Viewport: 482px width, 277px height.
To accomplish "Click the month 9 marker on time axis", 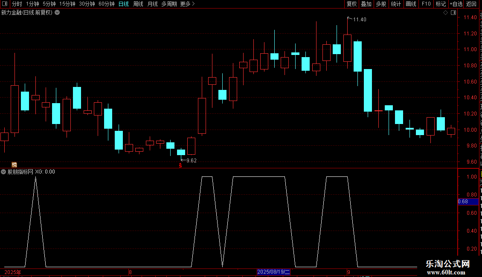I will (348, 272).
